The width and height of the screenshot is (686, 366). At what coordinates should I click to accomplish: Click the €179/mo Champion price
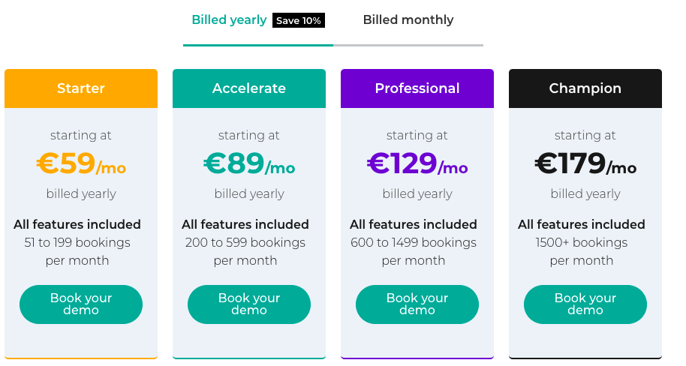click(x=585, y=163)
